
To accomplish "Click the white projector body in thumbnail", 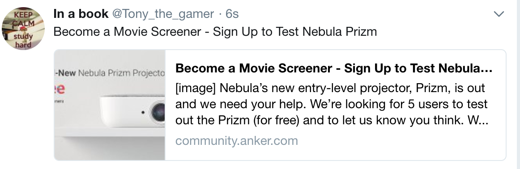I will [132, 111].
